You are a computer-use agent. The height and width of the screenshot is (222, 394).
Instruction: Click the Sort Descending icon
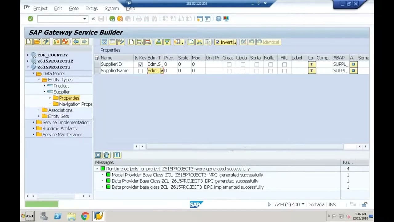coord(167,42)
